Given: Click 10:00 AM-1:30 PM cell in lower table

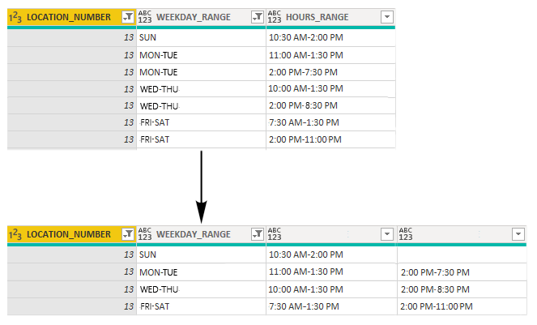Looking at the screenshot, I should [x=331, y=289].
